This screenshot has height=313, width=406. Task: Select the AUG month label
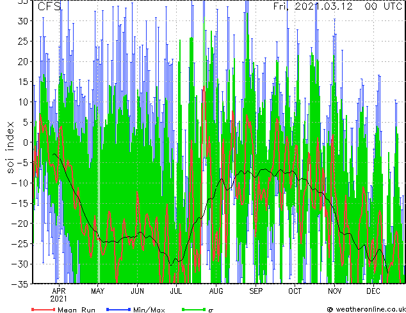point(216,291)
